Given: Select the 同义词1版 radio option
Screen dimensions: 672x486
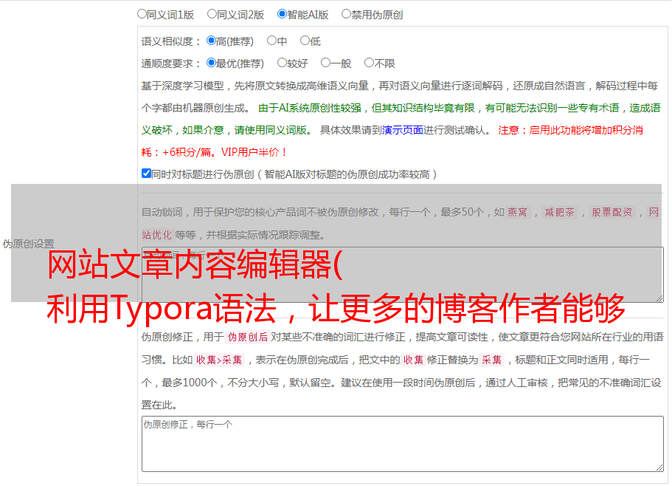Looking at the screenshot, I should tap(142, 14).
